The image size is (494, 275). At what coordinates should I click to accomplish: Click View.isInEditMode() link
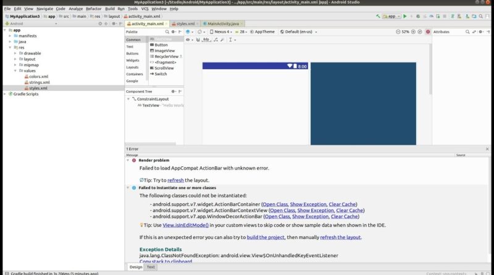click(x=186, y=225)
